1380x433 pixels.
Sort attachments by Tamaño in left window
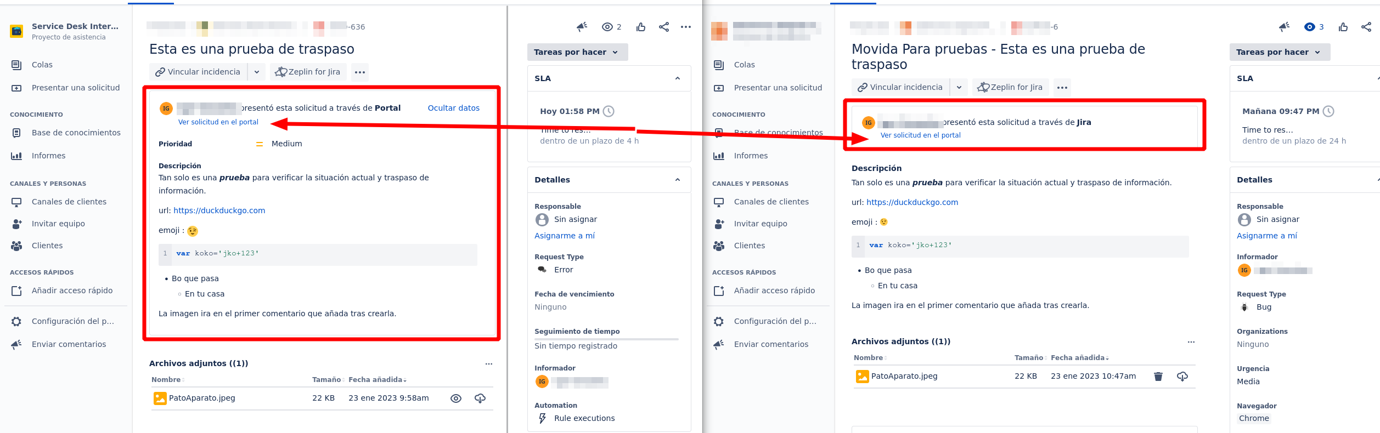[328, 380]
